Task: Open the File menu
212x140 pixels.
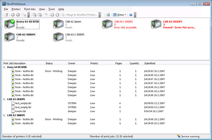Action: point(6,9)
